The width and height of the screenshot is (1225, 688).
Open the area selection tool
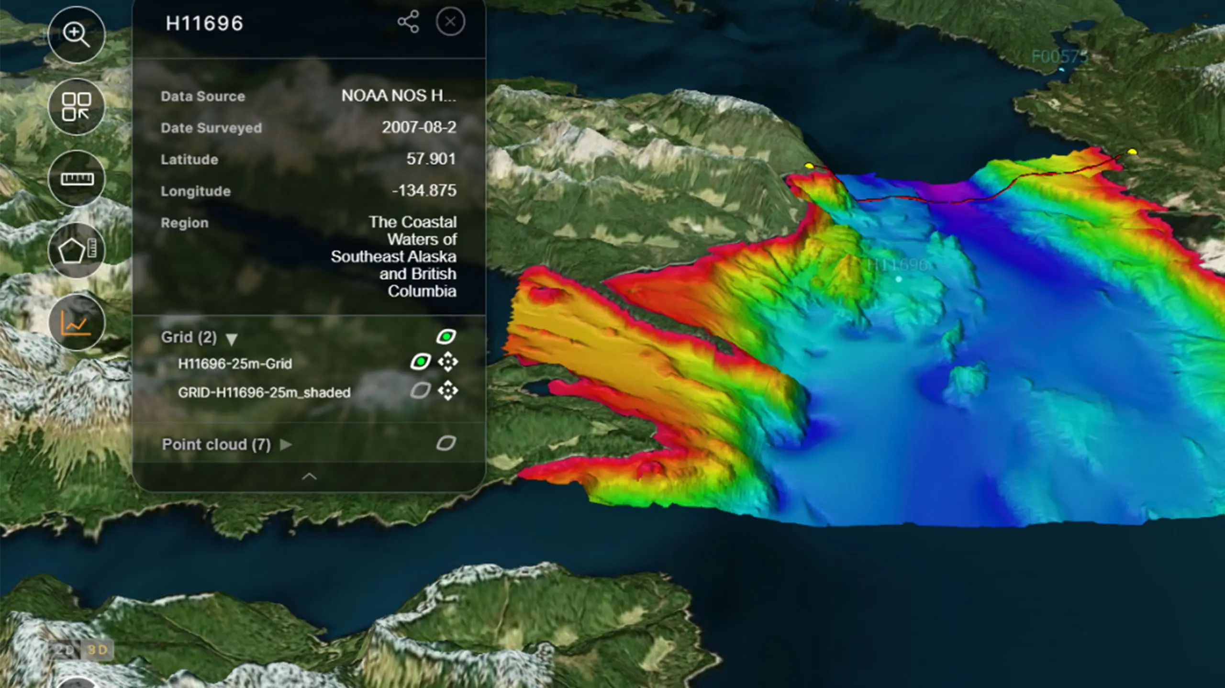click(x=77, y=107)
